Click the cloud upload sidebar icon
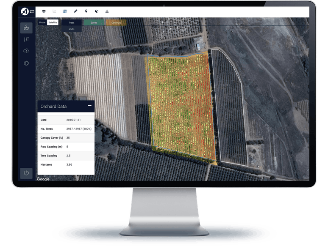This screenshot has height=246, width=328. point(26,51)
